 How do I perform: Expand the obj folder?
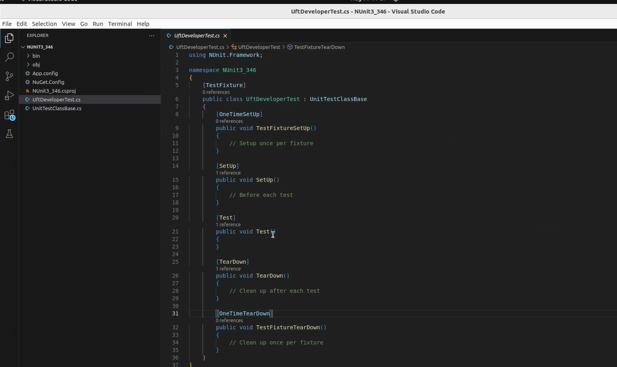(x=36, y=64)
